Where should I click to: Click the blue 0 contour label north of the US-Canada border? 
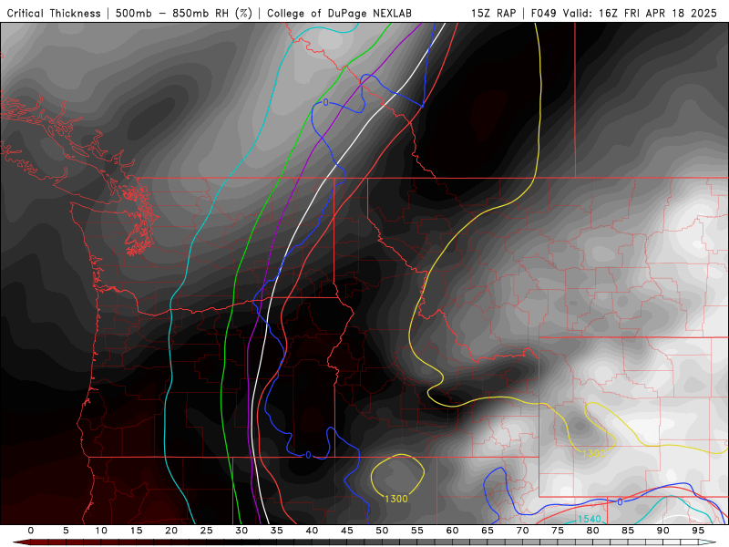(x=325, y=102)
